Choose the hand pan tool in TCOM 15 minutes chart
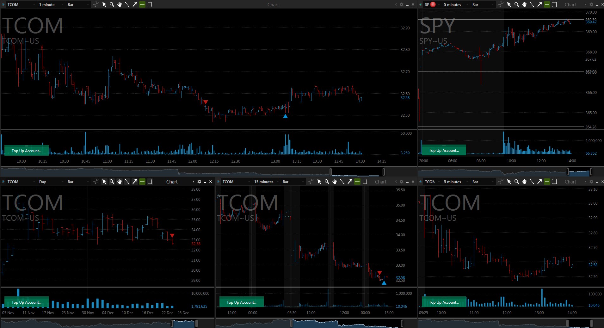Screen dimensions: 604x328 coord(335,182)
